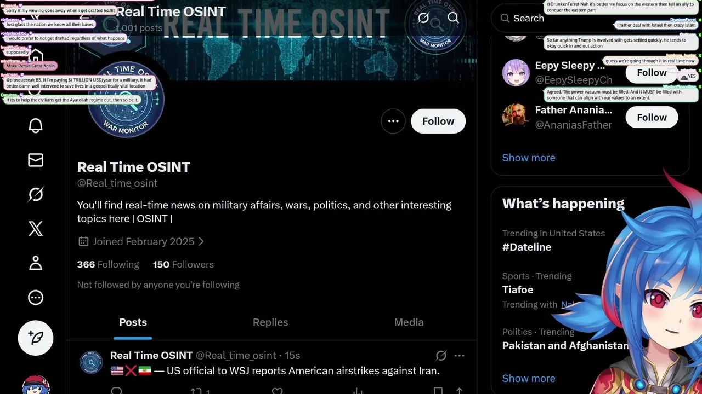Viewport: 702px width, 394px height.
Task: Open the 150 Followers list
Action: click(183, 264)
